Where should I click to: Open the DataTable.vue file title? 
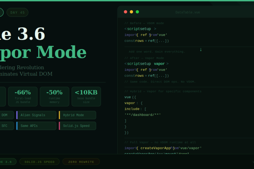coord(188,13)
